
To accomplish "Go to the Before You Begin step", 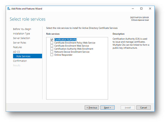I will pyautogui.click(x=22, y=29).
